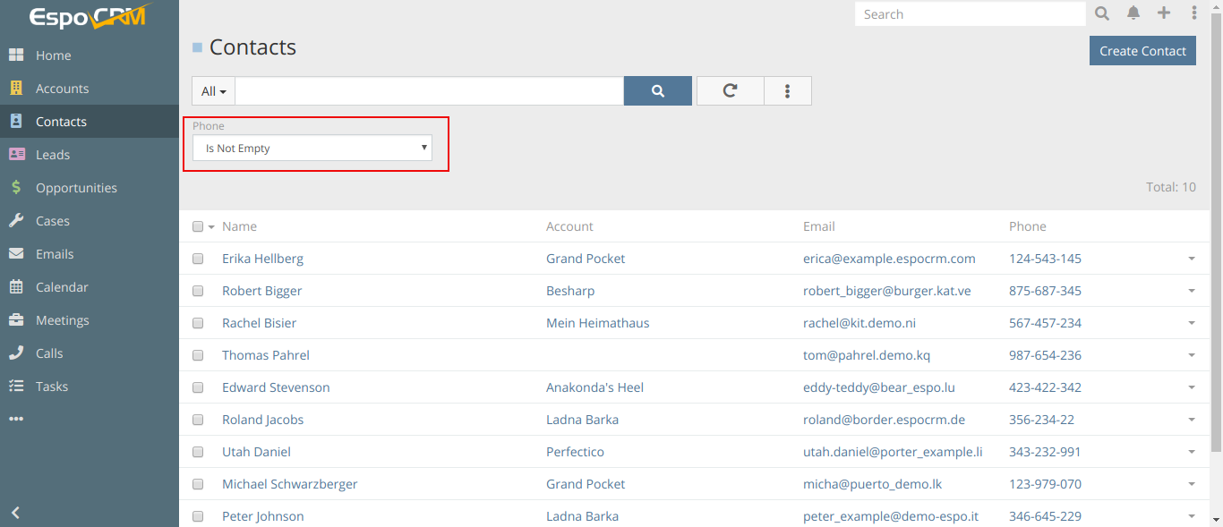Viewport: 1223px width, 527px height.
Task: Click the quick create plus icon
Action: pos(1163,13)
